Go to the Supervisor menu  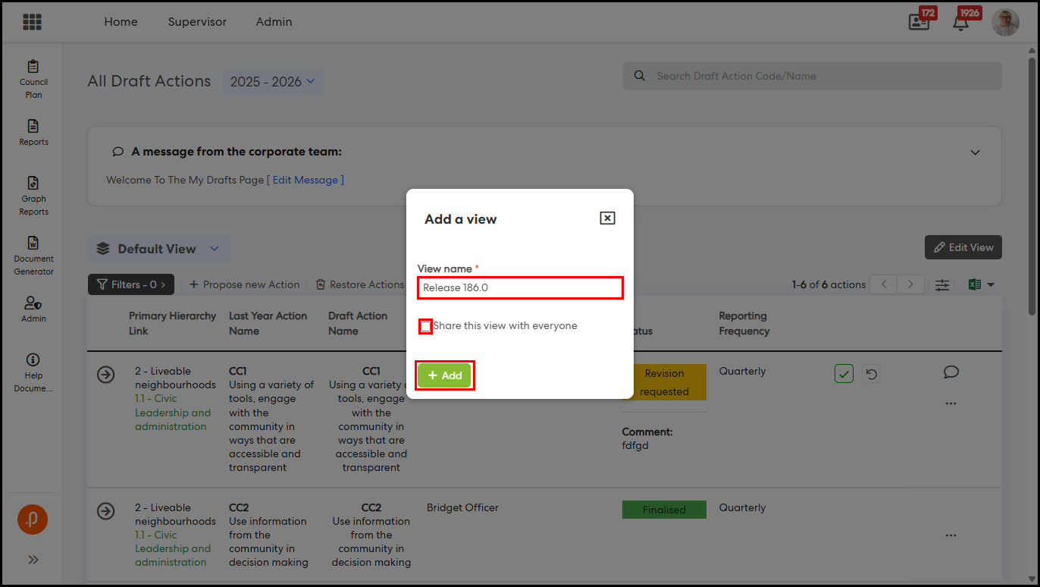(197, 22)
